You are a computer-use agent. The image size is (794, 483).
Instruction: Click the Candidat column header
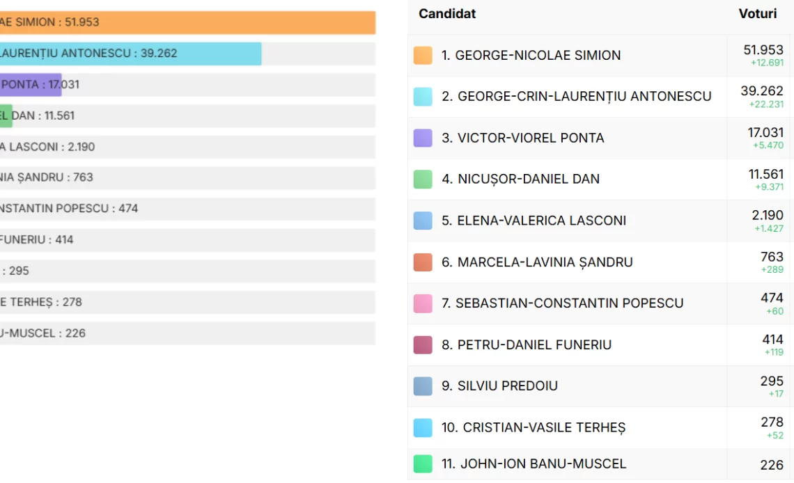click(x=447, y=14)
